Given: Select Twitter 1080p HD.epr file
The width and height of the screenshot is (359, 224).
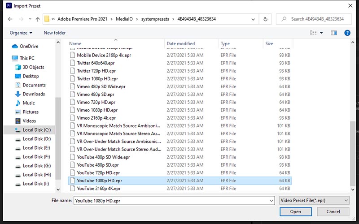Looking at the screenshot, I should pyautogui.click(x=180, y=79).
